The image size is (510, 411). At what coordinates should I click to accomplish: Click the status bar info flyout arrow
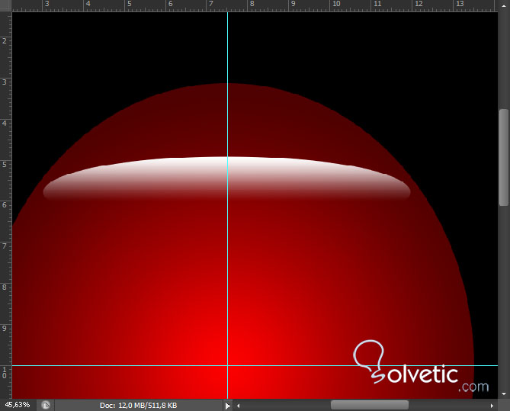tap(227, 405)
